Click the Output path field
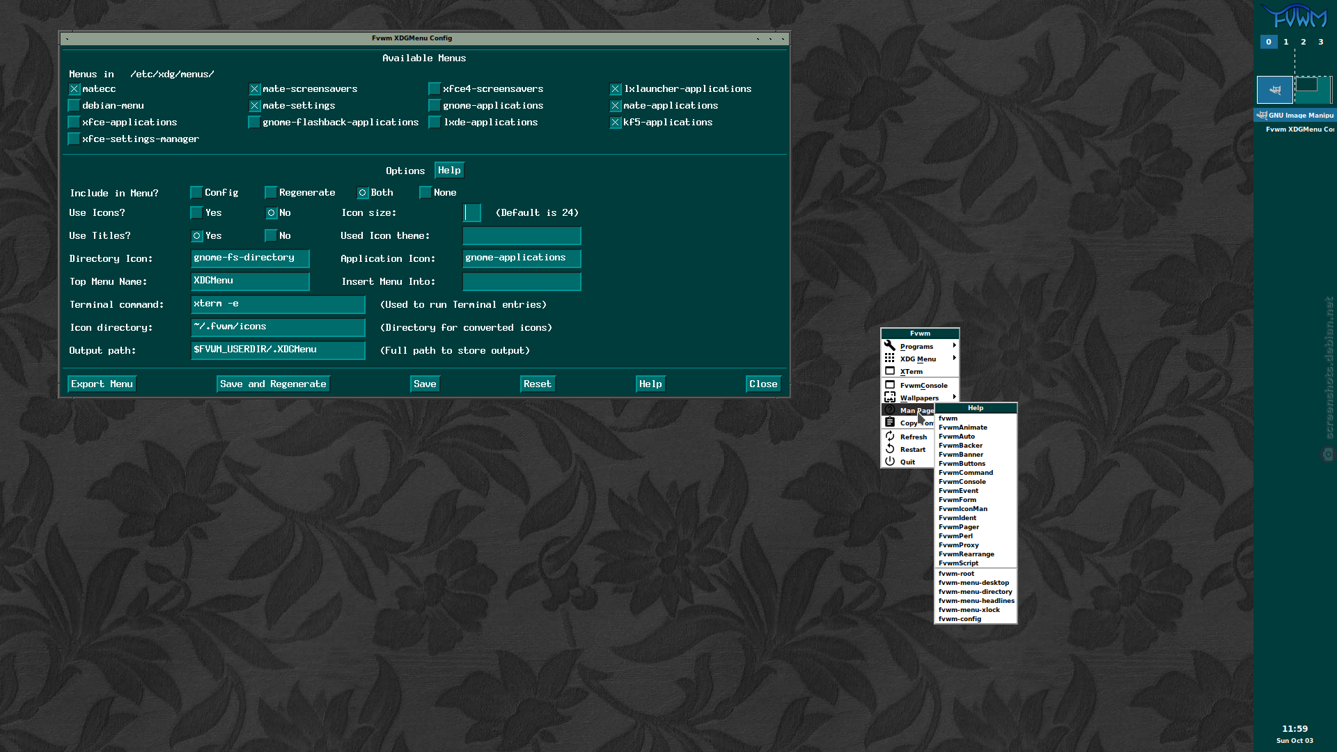 pos(278,350)
